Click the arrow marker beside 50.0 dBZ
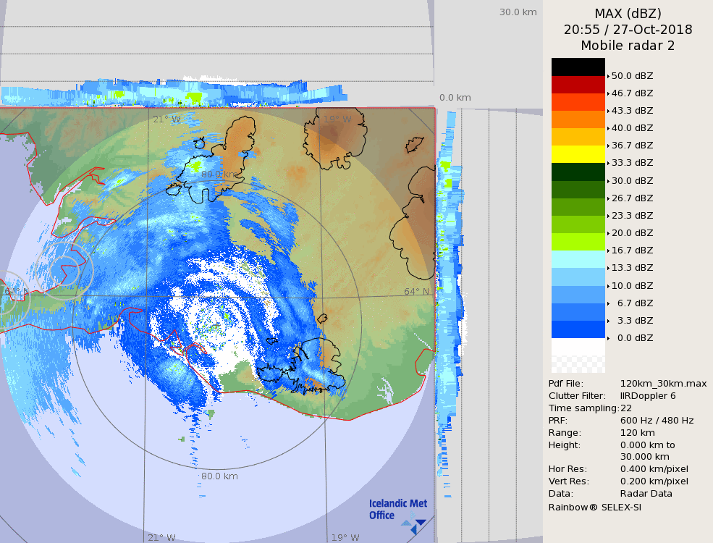713x543 pixels. click(608, 76)
